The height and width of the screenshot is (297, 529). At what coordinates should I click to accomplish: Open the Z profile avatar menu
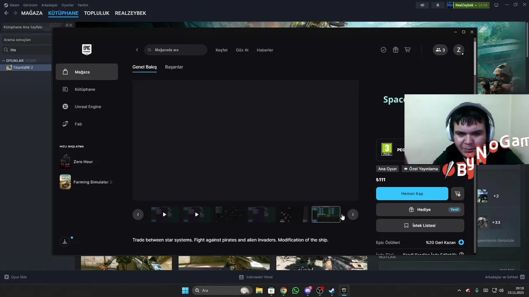coord(458,50)
